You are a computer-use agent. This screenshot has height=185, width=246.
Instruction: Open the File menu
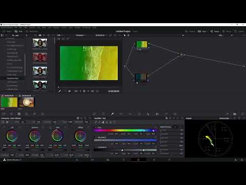coord(16,28)
